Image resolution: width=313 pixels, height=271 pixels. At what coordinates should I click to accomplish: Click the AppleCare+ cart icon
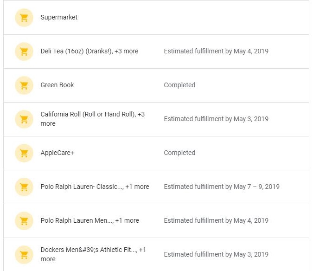coord(24,153)
